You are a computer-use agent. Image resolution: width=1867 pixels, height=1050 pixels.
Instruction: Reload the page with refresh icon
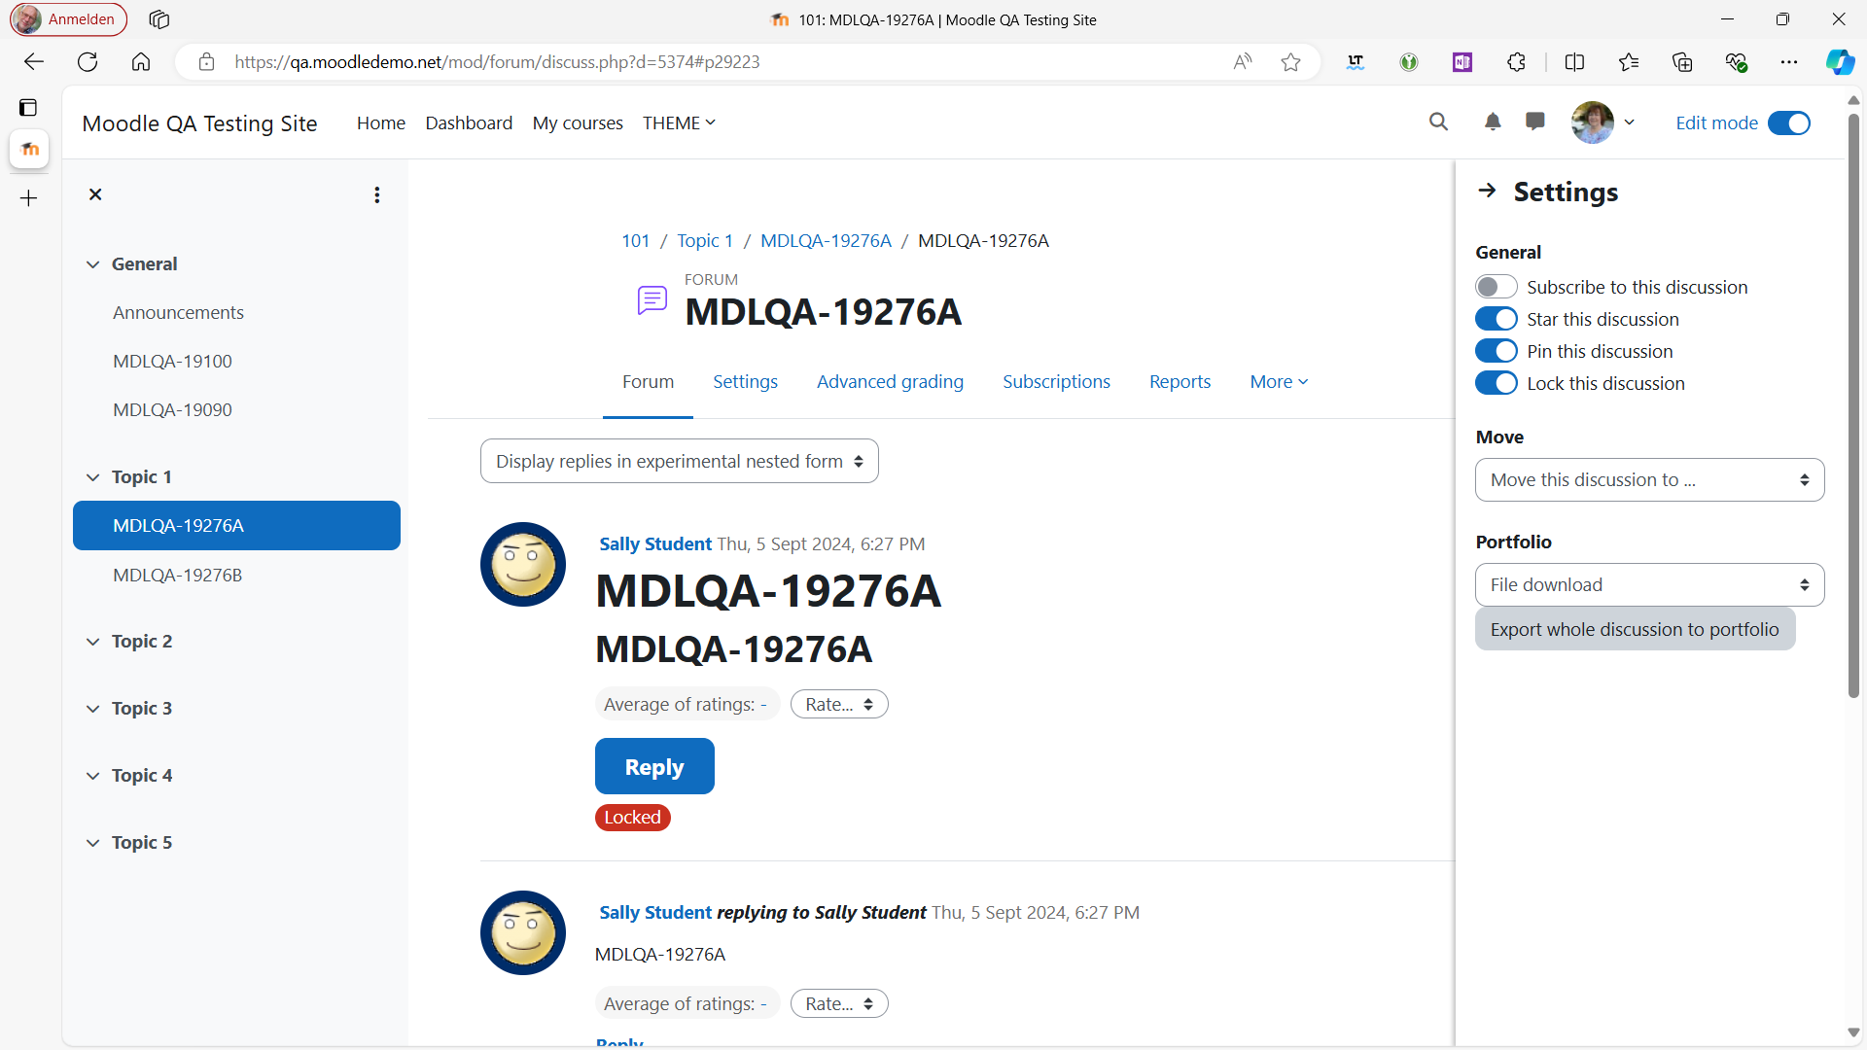[x=88, y=62]
